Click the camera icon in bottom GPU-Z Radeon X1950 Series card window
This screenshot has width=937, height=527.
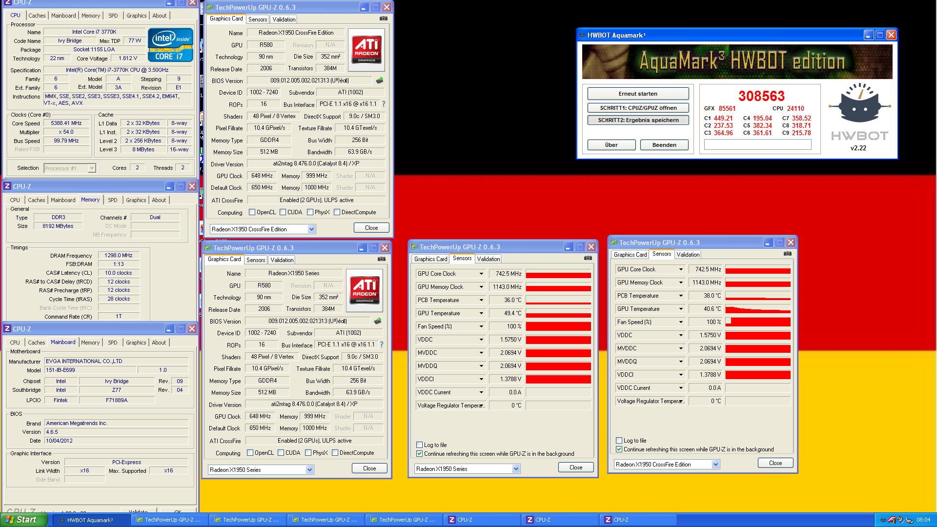pos(382,259)
